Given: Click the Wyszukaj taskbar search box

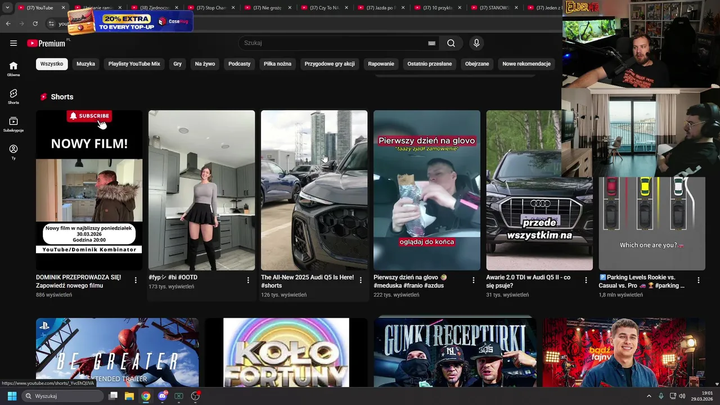Looking at the screenshot, I should [63, 396].
